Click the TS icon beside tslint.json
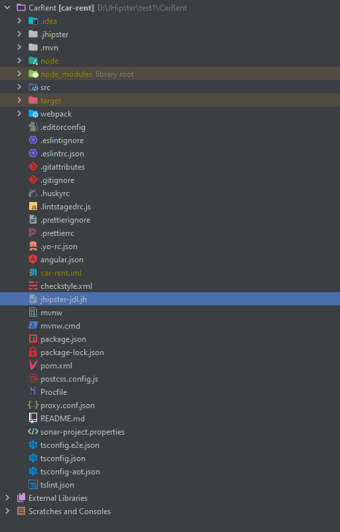The image size is (340, 532). 33,485
